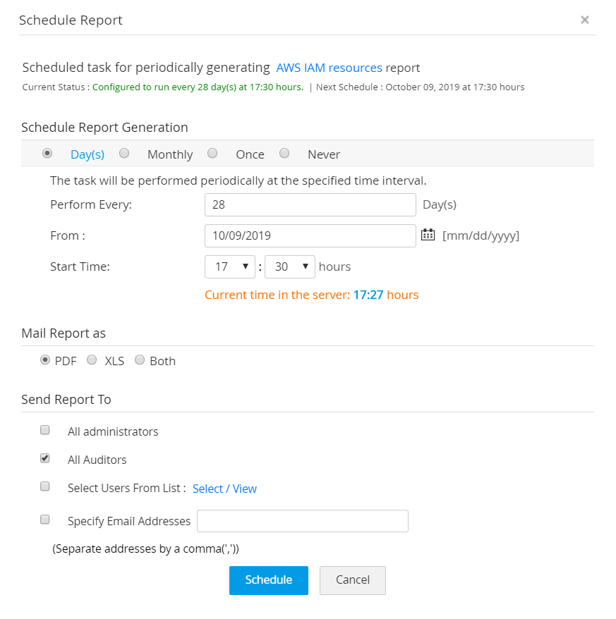
Task: Open the calendar date picker icon
Action: click(428, 235)
